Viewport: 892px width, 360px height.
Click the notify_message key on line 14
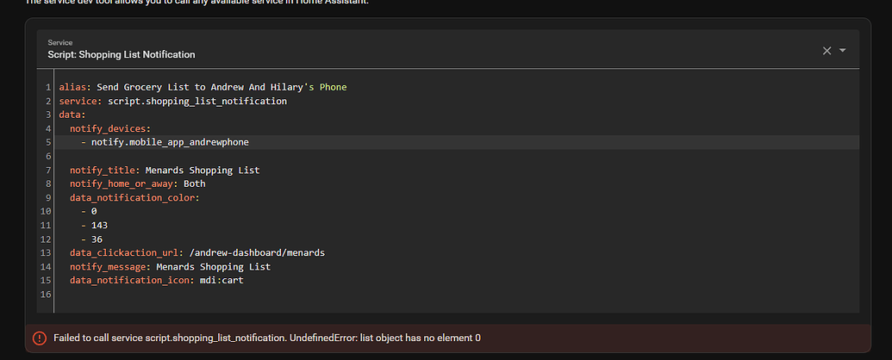coord(110,267)
